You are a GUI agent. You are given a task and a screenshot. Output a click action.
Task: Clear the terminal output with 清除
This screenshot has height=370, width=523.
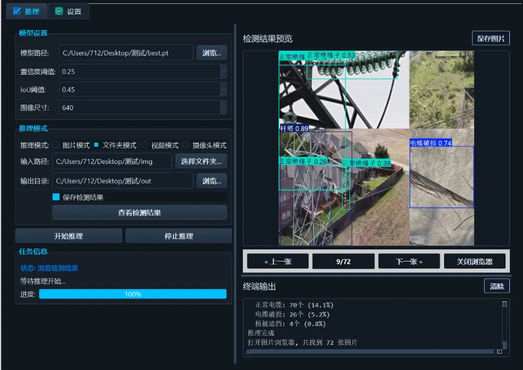[x=497, y=286]
